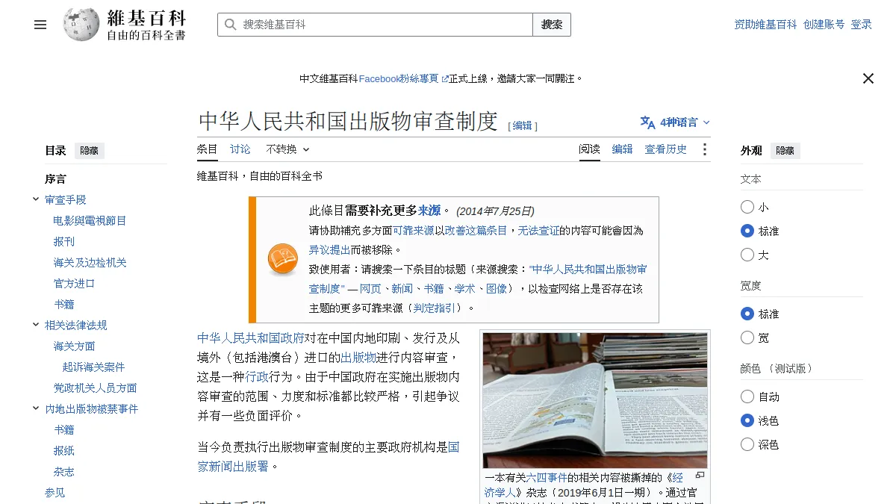Click the 编辑 link beside the title
896x504 pixels.
[x=523, y=125]
